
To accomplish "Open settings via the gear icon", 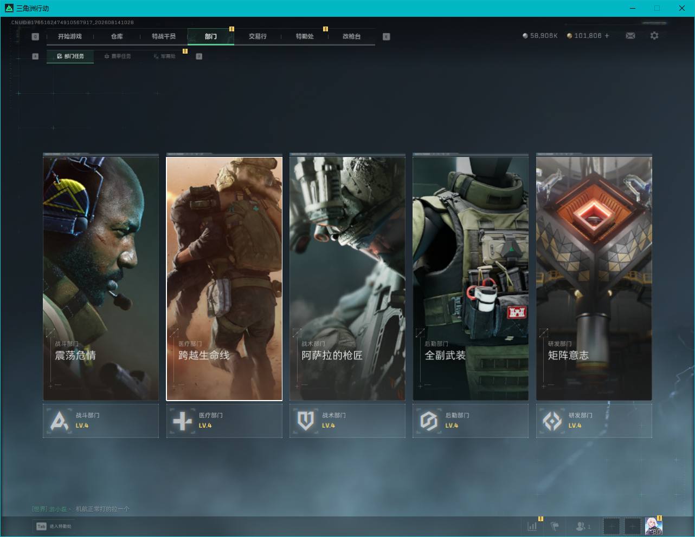I will pos(654,36).
